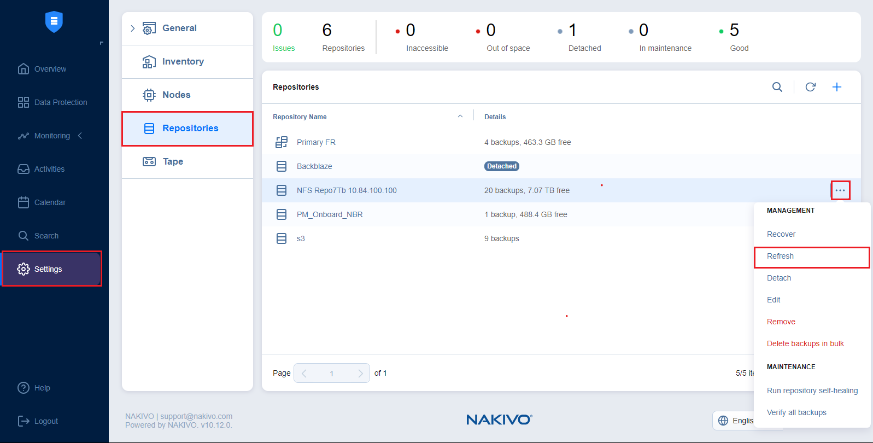Click the refresh icon in Repositories header
Viewport: 873px width, 443px height.
tap(810, 87)
